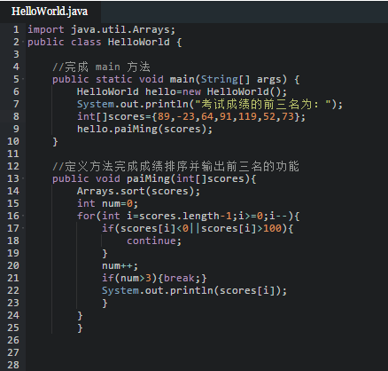This screenshot has width=388, height=371.
Task: Click 'class' keyword on line 2
Action: click(86, 42)
